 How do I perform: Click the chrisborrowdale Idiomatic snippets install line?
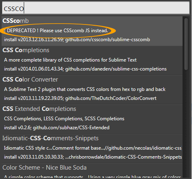(93, 157)
